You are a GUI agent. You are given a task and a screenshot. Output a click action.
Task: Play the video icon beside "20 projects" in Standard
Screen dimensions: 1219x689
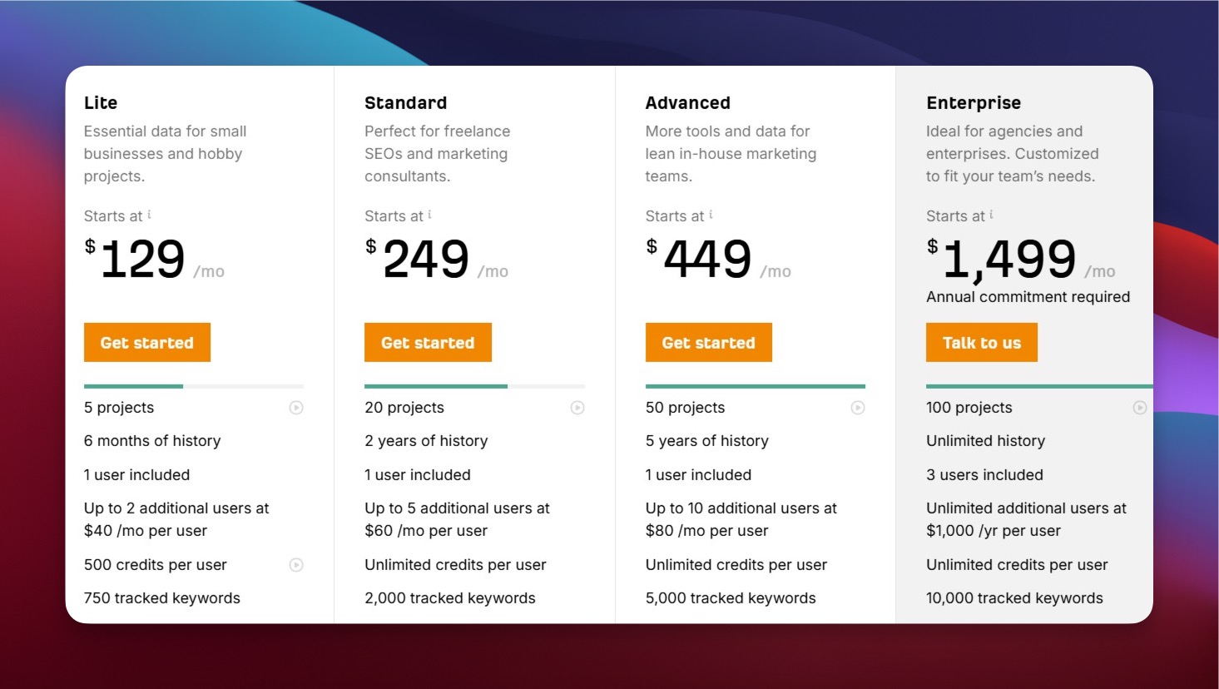[x=577, y=408]
